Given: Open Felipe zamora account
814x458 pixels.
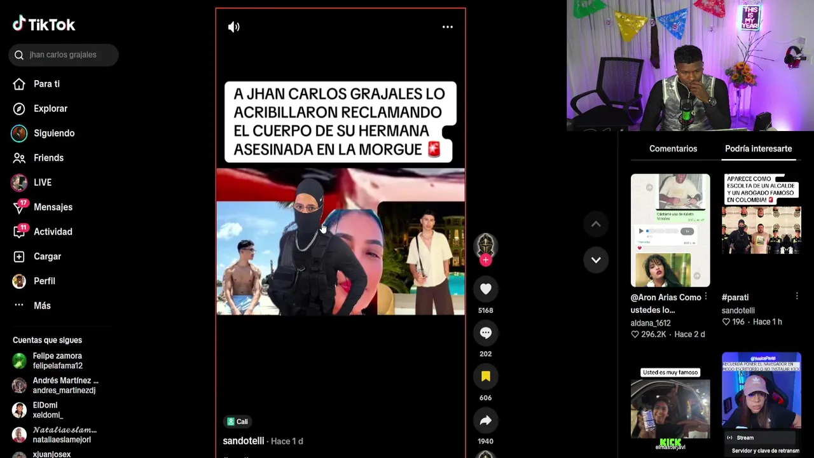Looking at the screenshot, I should pyautogui.click(x=57, y=361).
